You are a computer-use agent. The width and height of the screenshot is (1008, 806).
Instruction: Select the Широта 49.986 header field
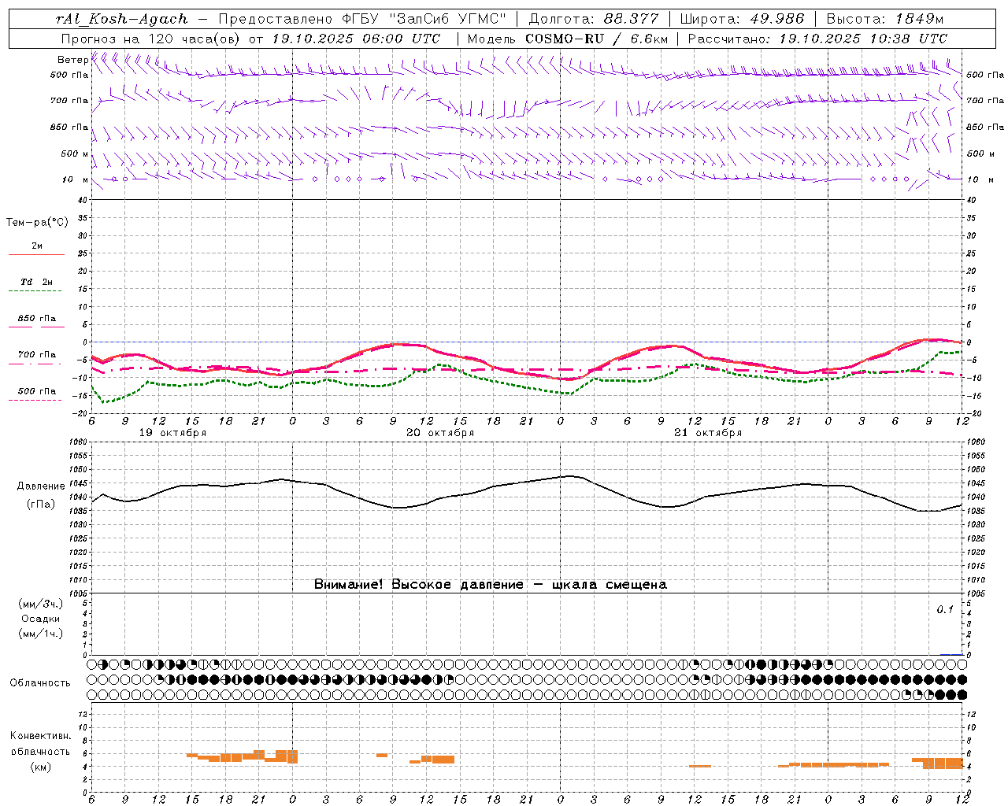[x=742, y=19]
